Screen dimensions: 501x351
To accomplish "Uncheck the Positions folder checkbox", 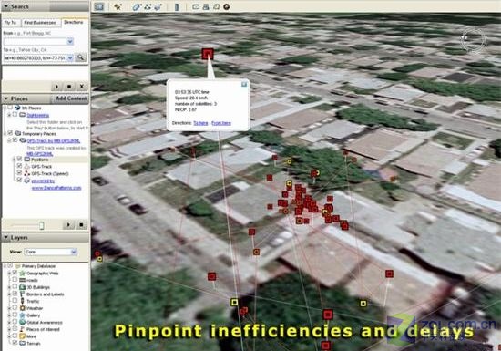I will click(19, 159).
